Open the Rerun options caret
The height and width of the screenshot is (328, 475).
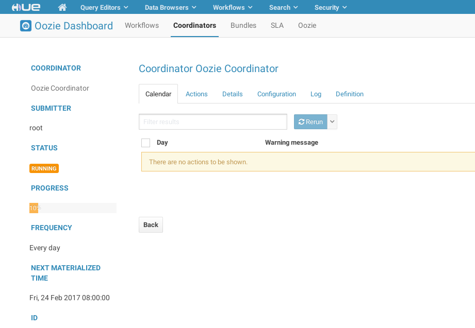(332, 122)
